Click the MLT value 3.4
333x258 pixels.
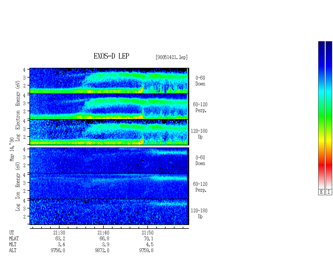pyautogui.click(x=61, y=245)
